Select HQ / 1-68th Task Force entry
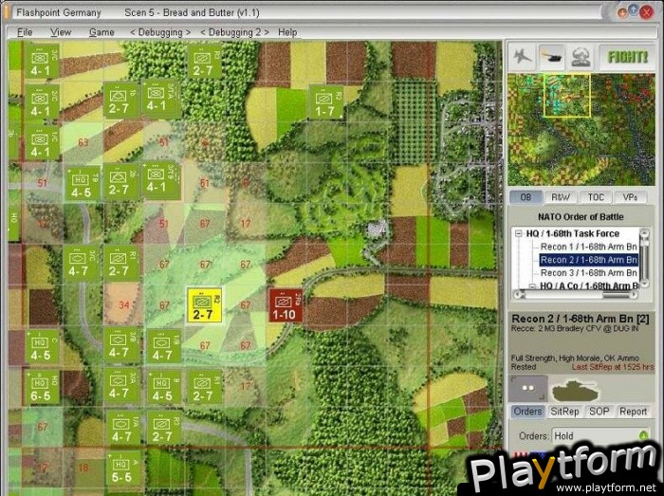 (573, 233)
